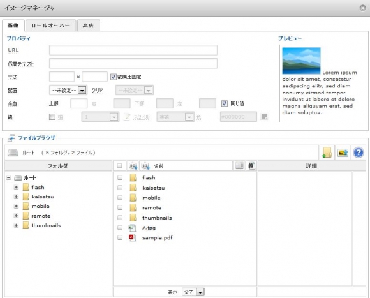This screenshot has width=370, height=298.
Task: Click the preview landscape thumbnail
Action: [301, 61]
